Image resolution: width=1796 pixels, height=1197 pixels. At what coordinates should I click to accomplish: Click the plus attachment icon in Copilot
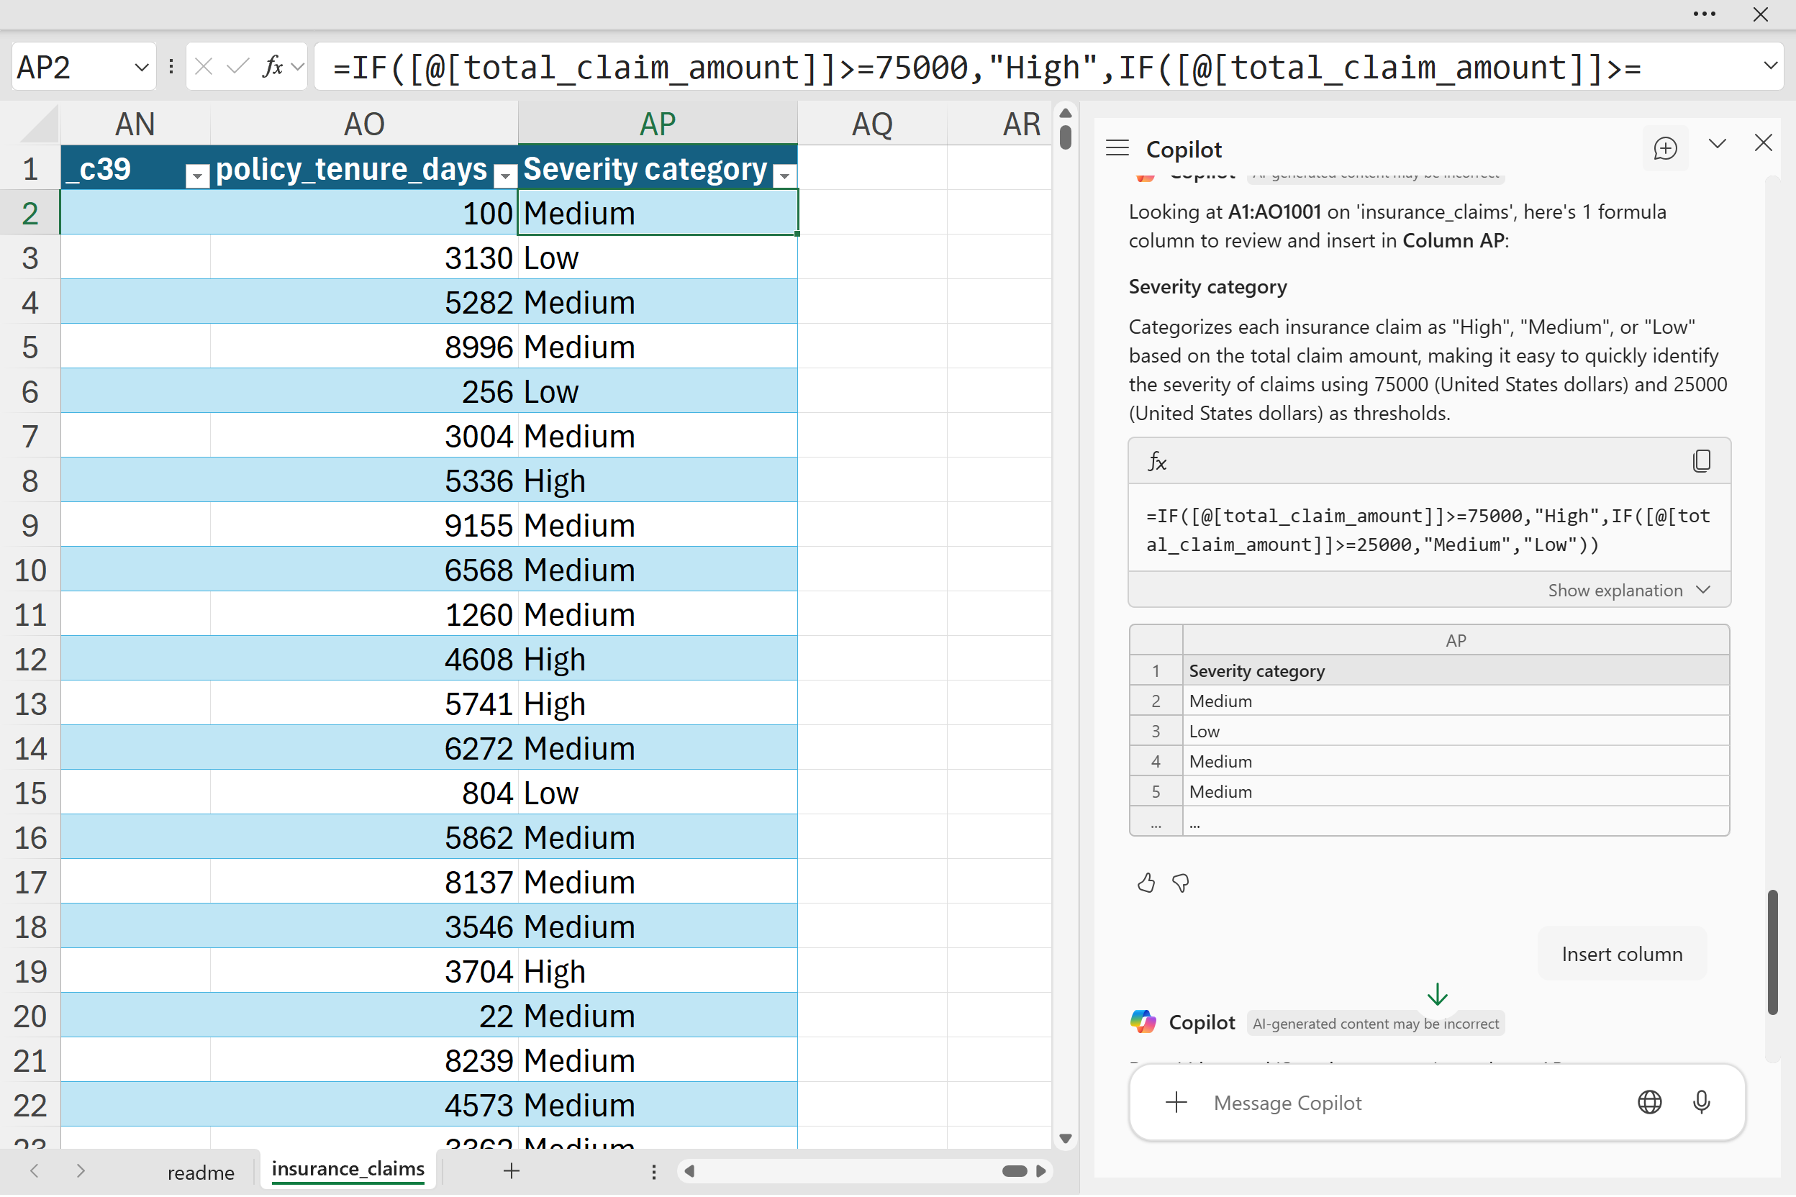click(x=1176, y=1101)
